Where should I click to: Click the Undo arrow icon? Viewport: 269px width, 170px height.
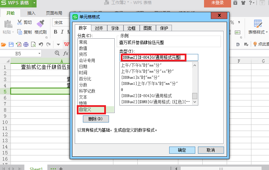[41, 44]
